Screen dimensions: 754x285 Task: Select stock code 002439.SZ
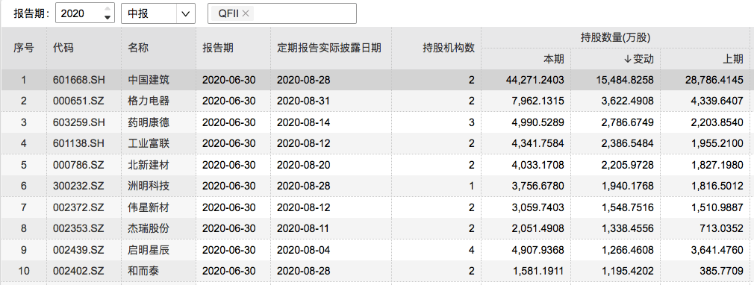point(78,250)
